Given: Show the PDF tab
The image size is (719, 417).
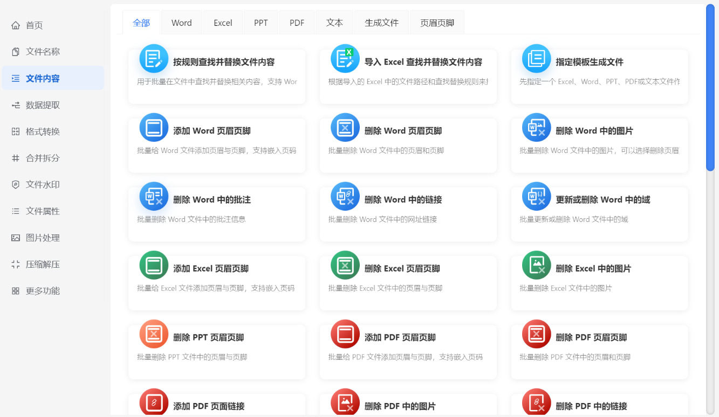Looking at the screenshot, I should coord(297,23).
